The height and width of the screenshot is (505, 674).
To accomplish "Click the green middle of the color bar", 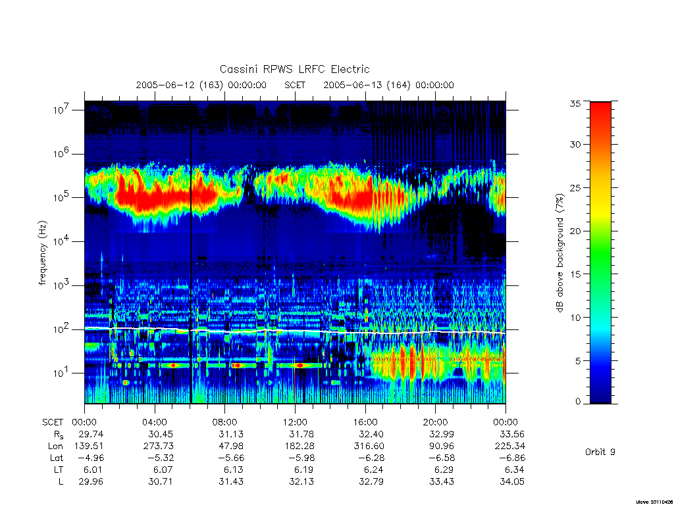I will pyautogui.click(x=600, y=253).
